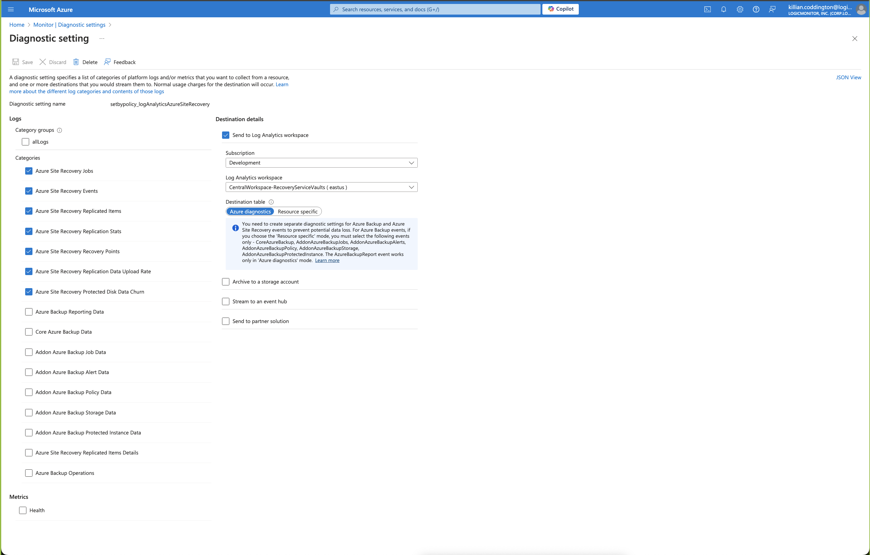
Task: Open the user account avatar
Action: pyautogui.click(x=861, y=10)
